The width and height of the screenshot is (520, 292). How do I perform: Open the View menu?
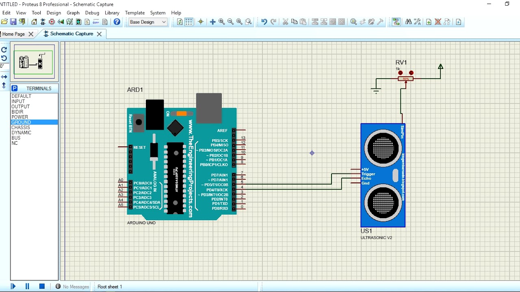[21, 13]
